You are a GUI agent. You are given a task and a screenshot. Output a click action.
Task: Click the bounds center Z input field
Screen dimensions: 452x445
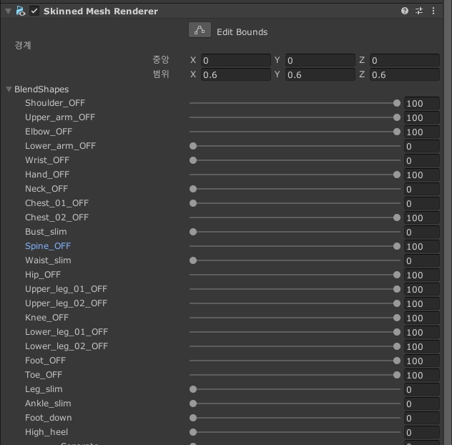(404, 61)
